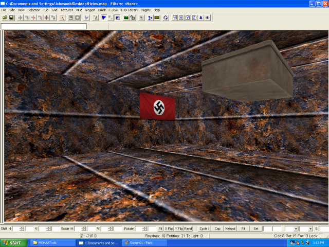Toggle the Y axis lock button
The width and height of the screenshot is (329, 247).
coord(188,17)
